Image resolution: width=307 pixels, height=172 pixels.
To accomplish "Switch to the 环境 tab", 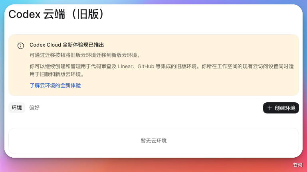I will pos(17,107).
